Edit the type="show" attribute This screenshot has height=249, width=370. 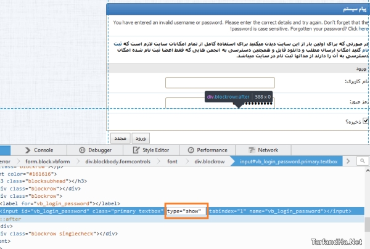click(184, 211)
